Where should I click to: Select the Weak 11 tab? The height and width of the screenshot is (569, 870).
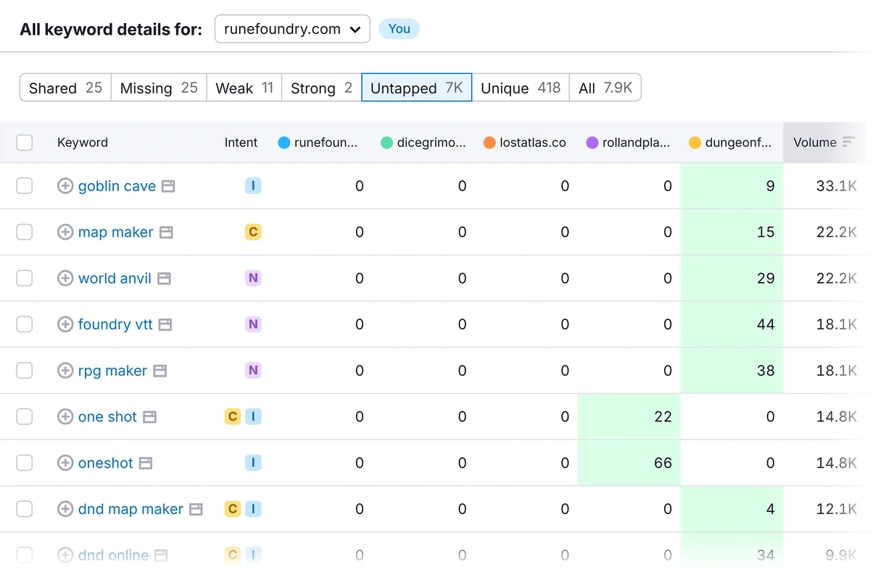tap(244, 88)
